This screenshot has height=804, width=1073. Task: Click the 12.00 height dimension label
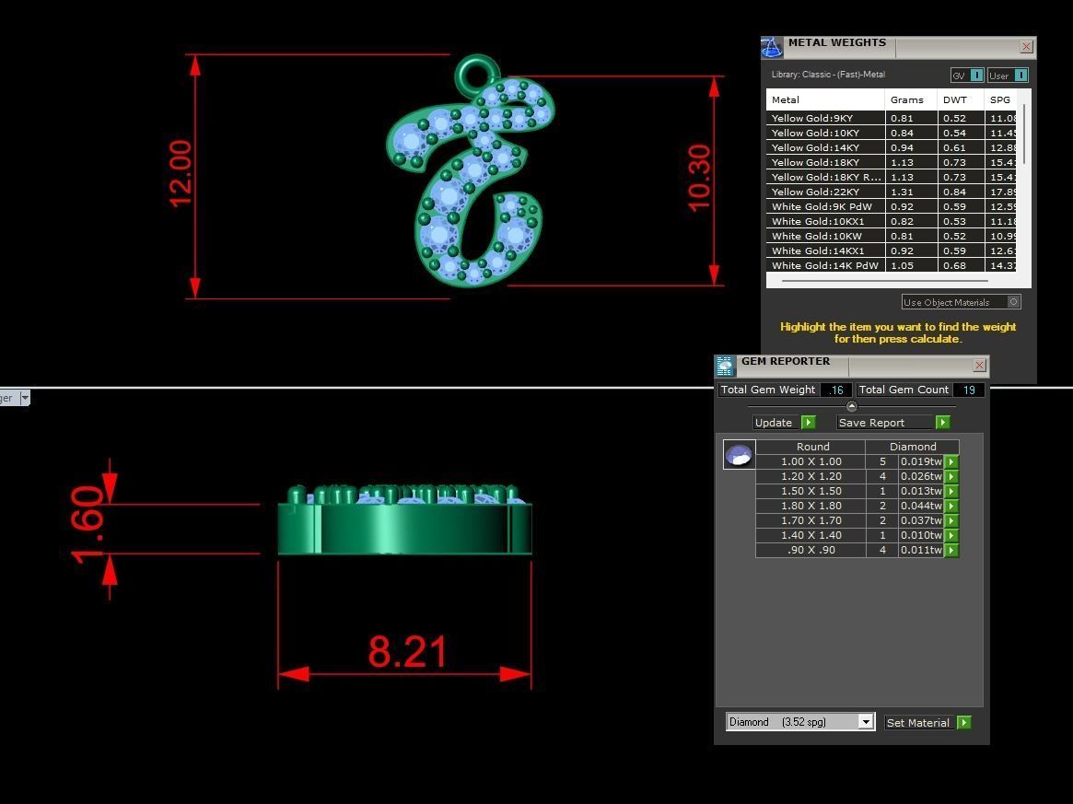click(x=180, y=173)
